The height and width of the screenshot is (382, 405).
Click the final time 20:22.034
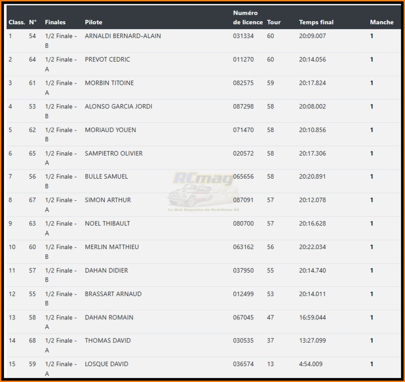point(312,247)
